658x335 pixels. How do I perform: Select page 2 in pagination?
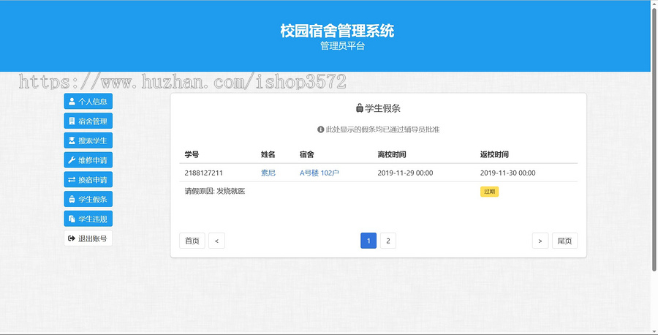(x=388, y=241)
